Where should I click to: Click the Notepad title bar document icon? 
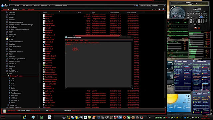coord(66,37)
